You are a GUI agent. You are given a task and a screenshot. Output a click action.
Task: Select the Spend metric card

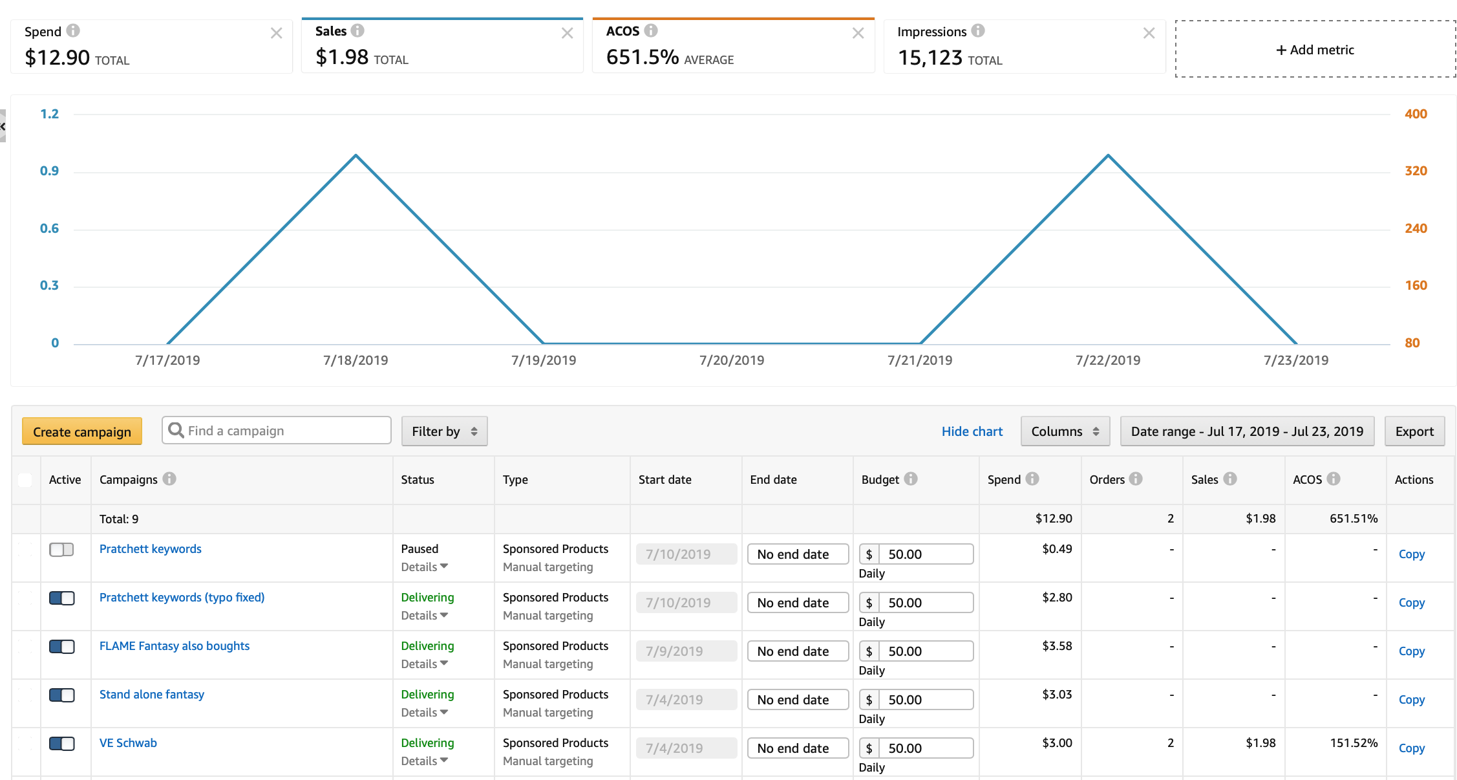click(x=151, y=47)
